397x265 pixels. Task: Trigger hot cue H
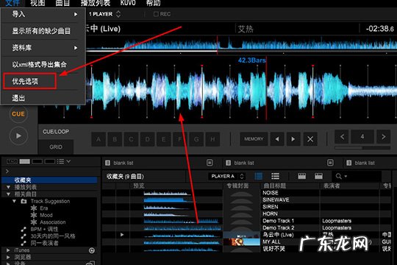[x=212, y=139]
